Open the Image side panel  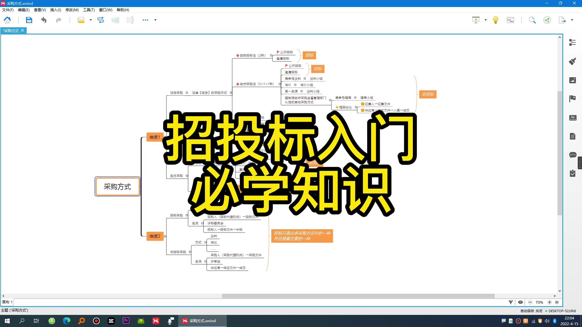pos(572,80)
